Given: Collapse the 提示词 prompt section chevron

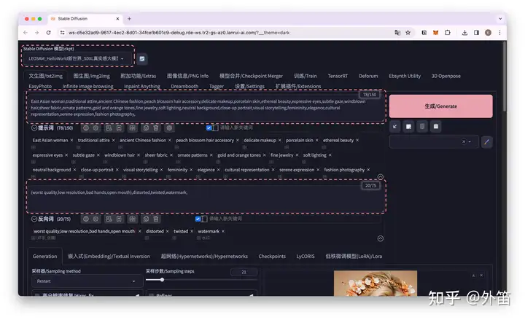Looking at the screenshot, I should [x=34, y=128].
